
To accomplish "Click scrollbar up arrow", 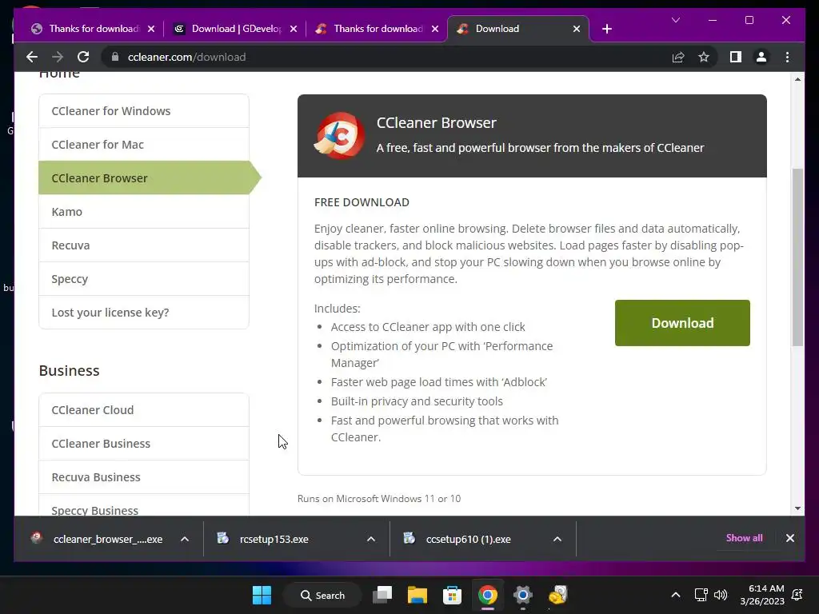I will pos(797,79).
